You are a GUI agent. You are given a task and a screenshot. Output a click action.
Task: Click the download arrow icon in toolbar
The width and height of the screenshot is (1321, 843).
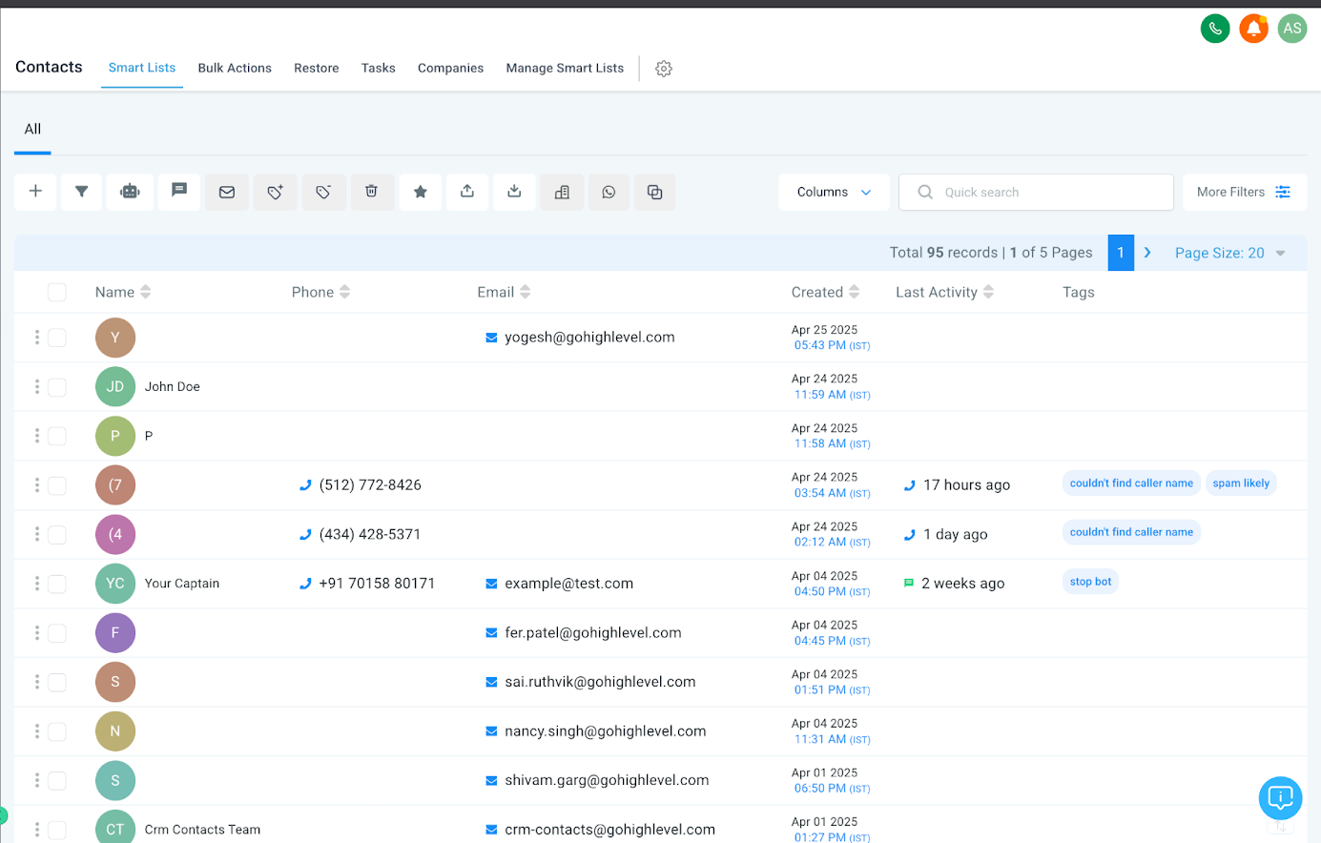click(x=514, y=192)
